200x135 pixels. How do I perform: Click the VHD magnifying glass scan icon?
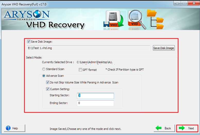click(137, 19)
